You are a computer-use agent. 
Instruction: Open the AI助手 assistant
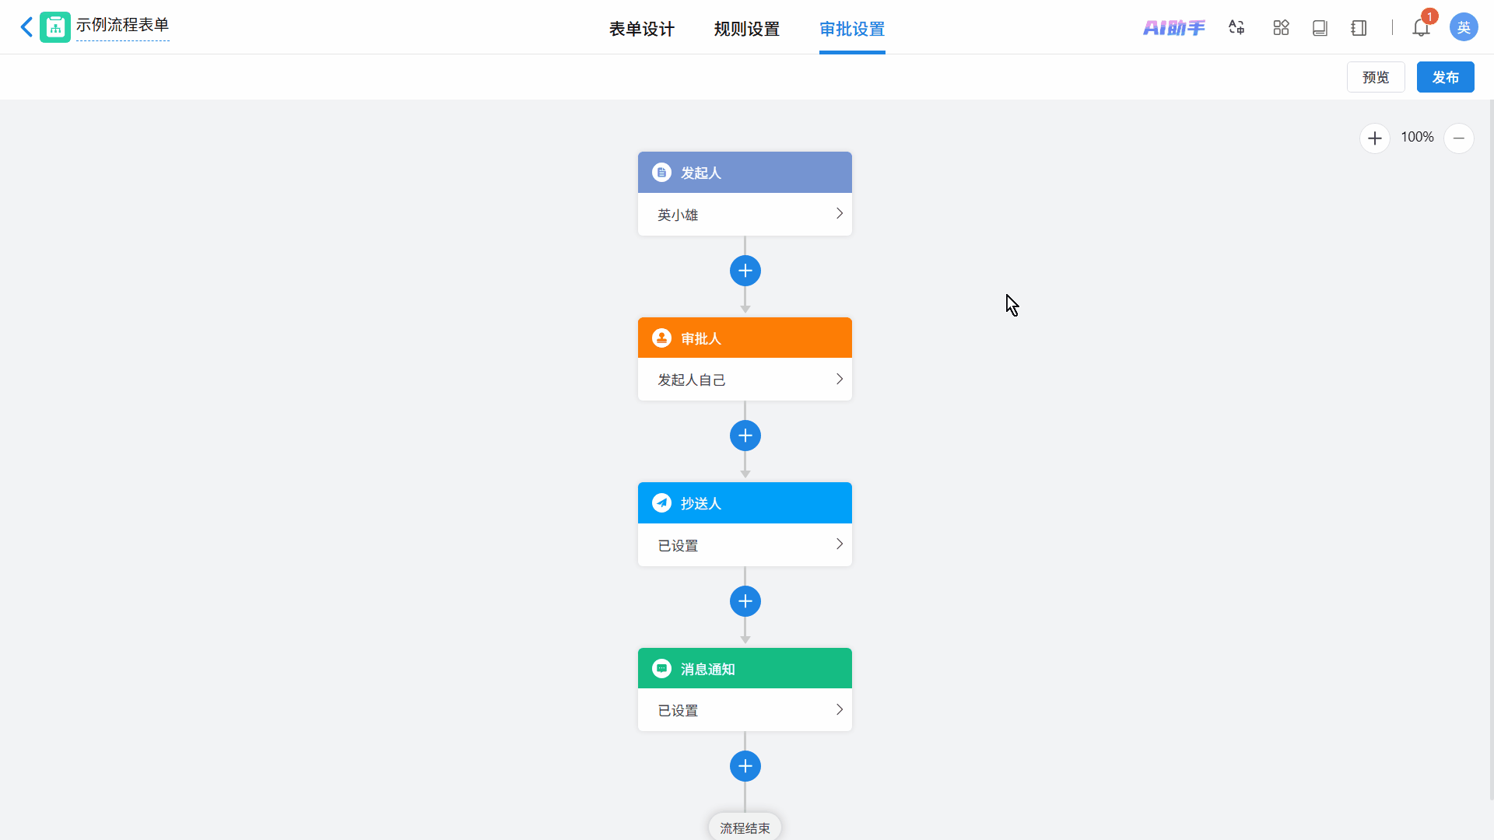1173,28
